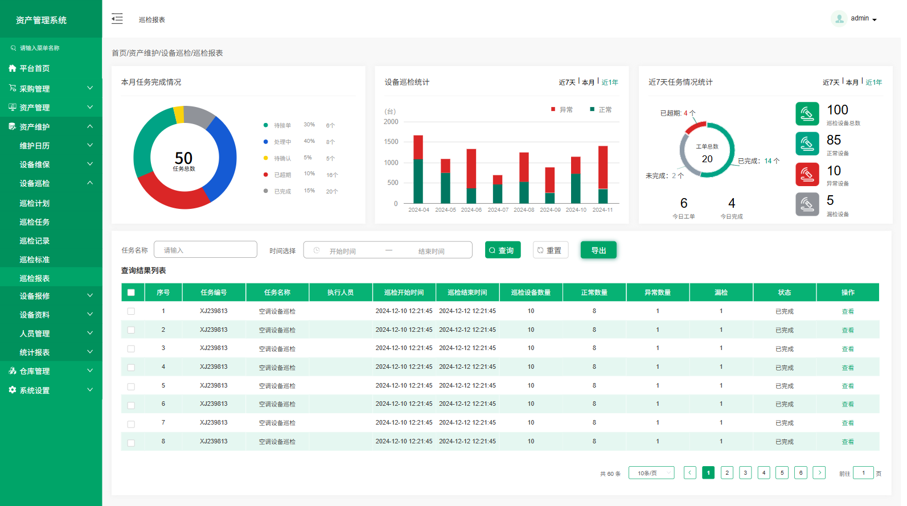Focus the 任务名称 input field
907x506 pixels.
pyautogui.click(x=206, y=250)
